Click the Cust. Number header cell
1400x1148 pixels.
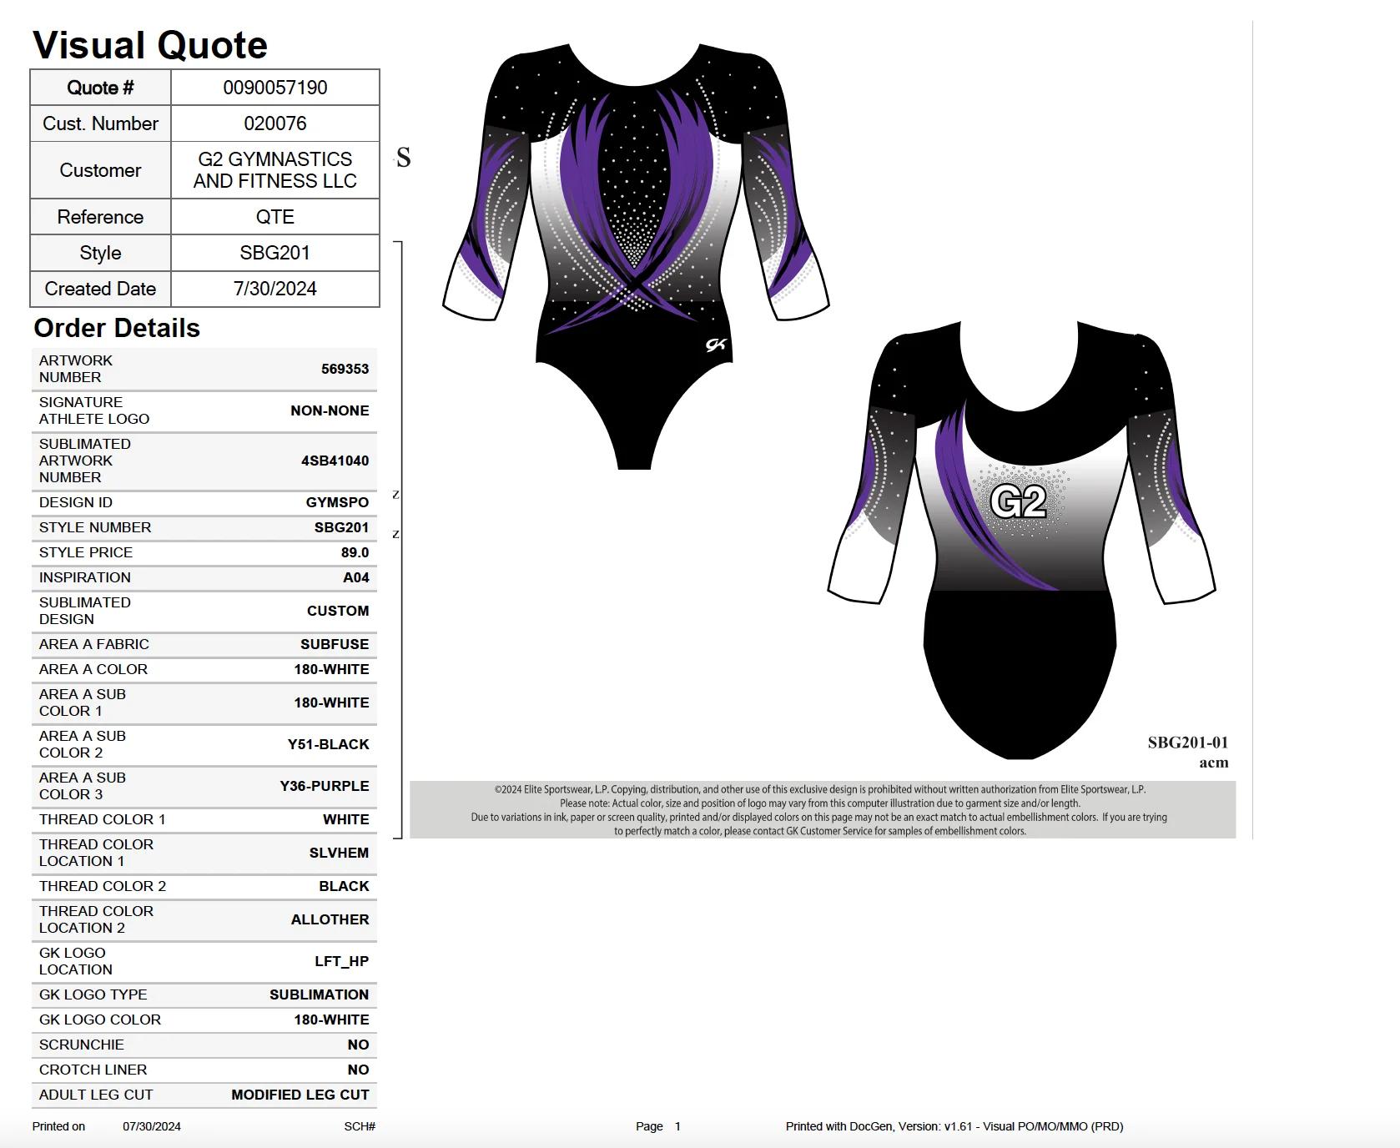click(101, 123)
